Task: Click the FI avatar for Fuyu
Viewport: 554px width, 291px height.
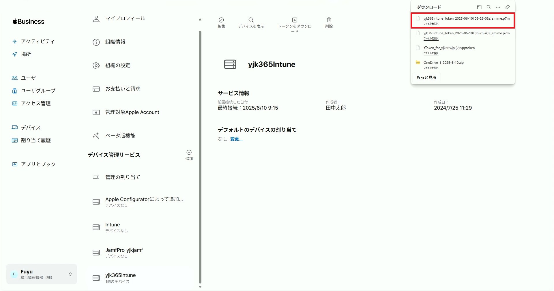Action: point(14,274)
